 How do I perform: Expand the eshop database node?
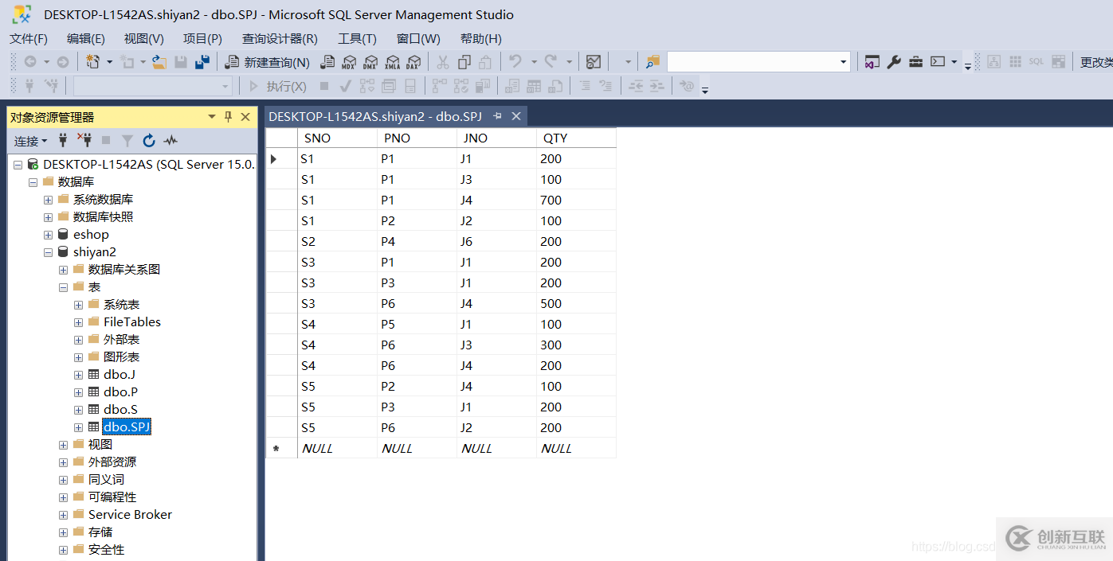48,235
